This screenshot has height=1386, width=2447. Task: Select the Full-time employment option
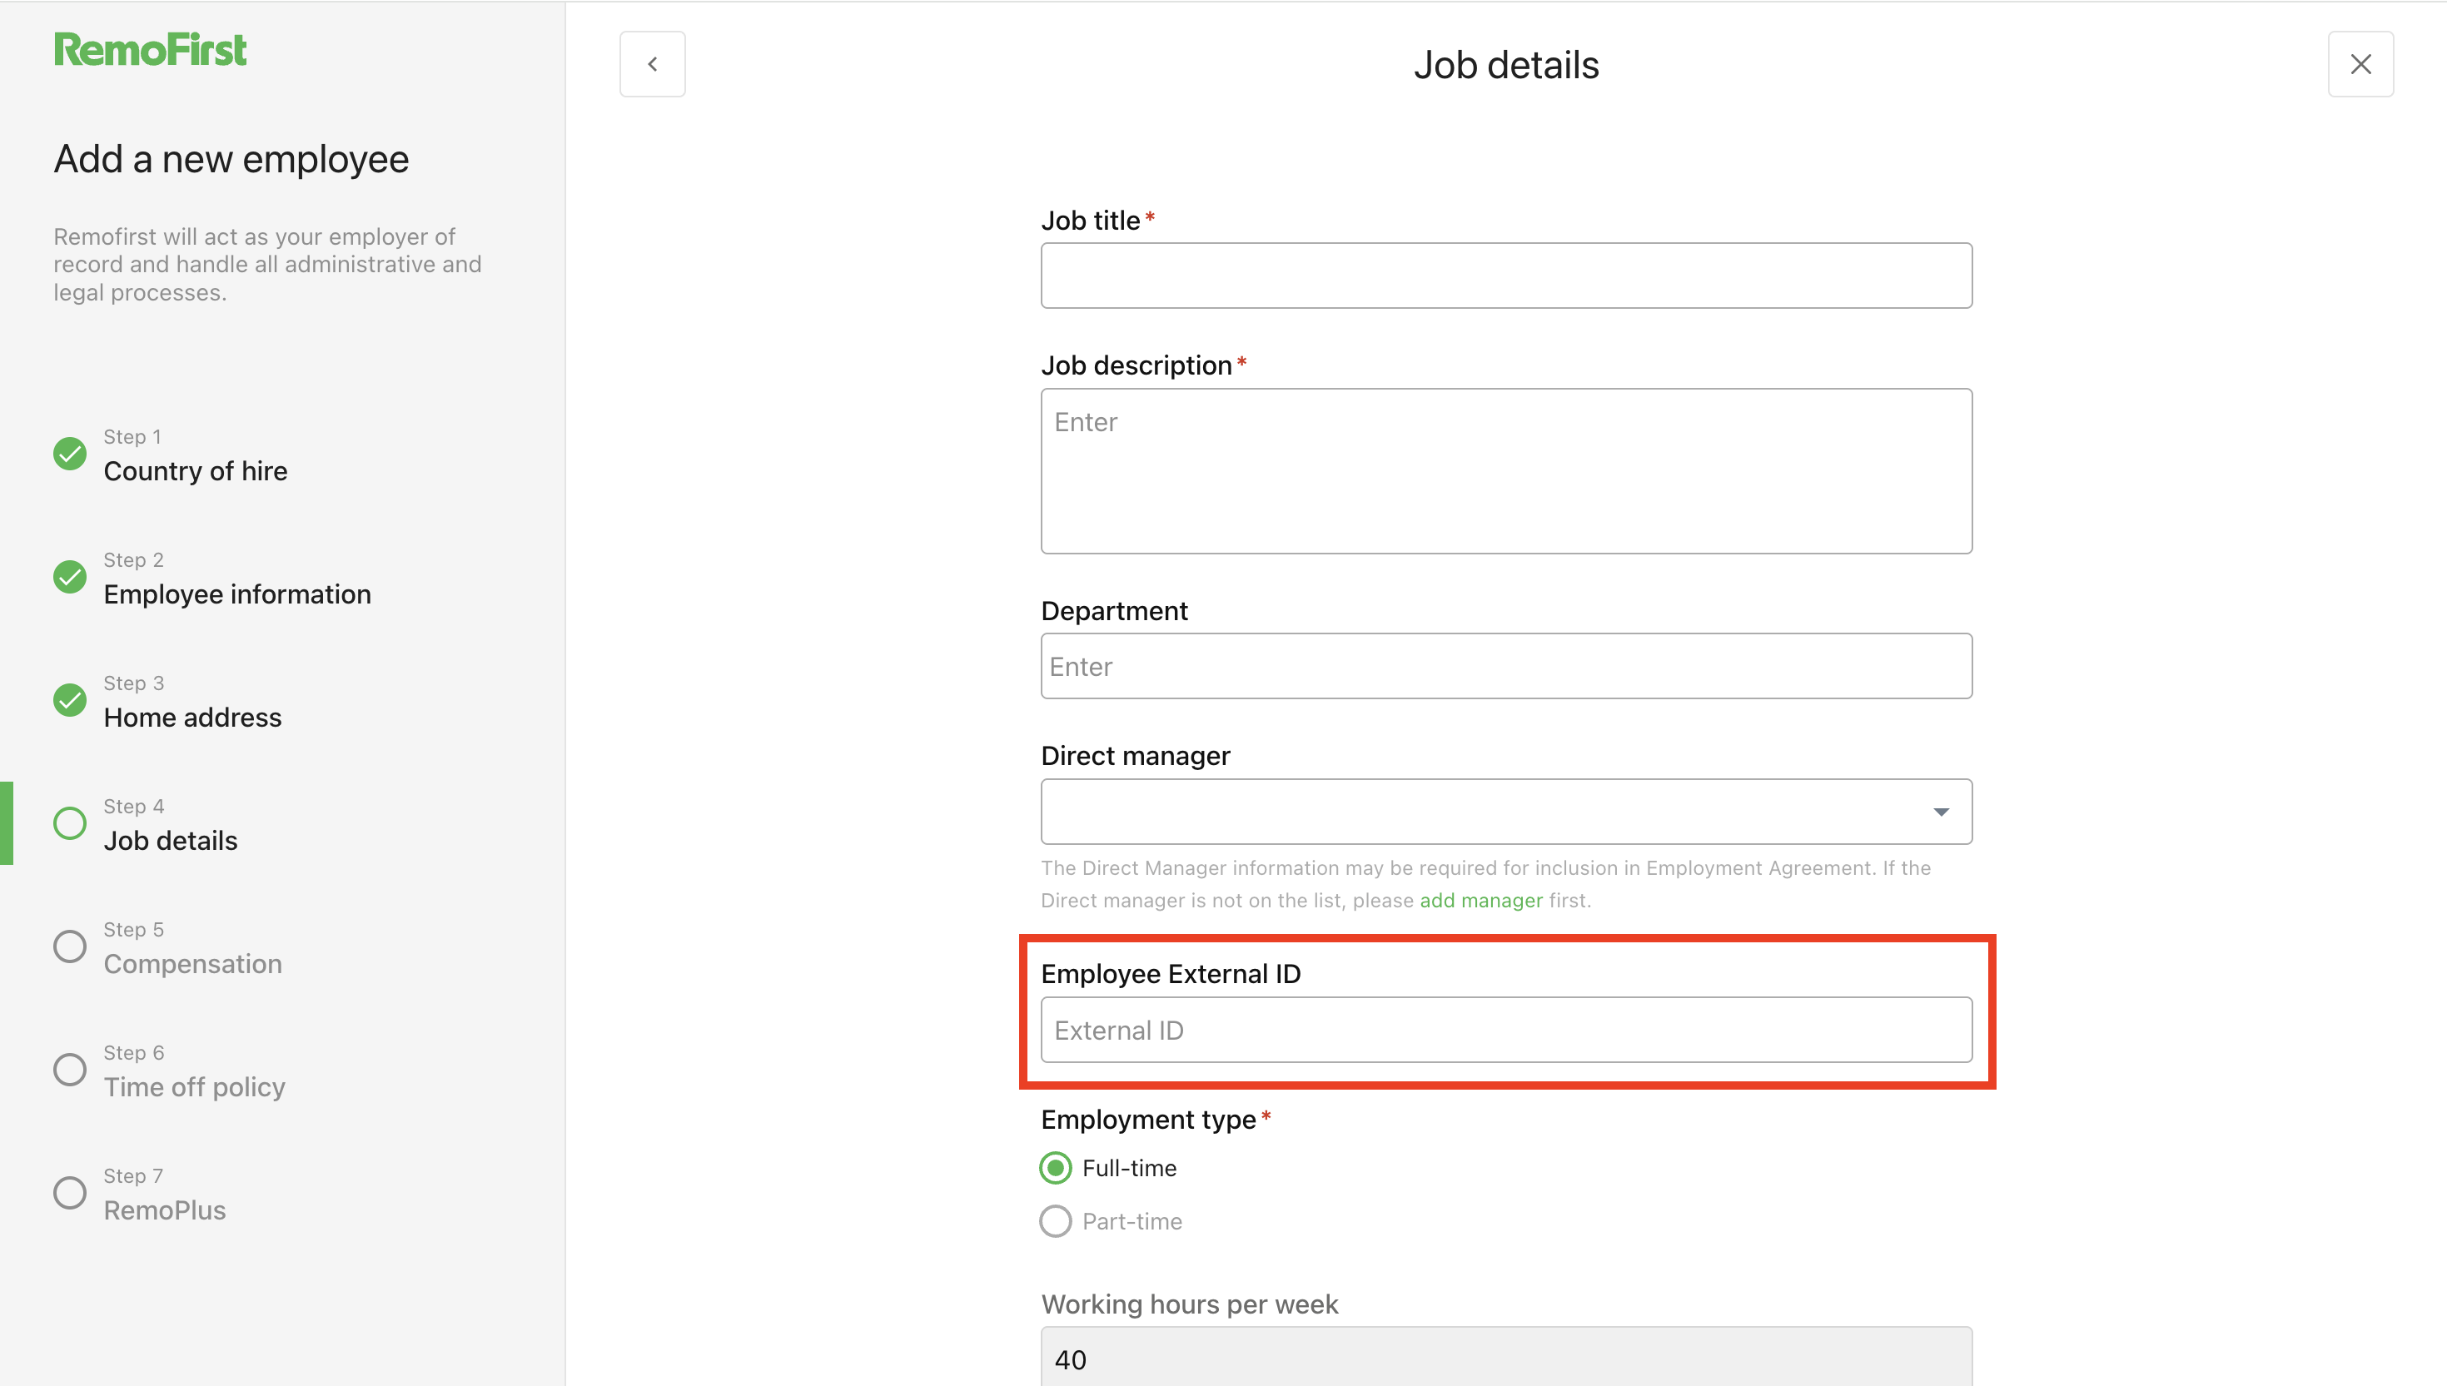[x=1055, y=1168]
